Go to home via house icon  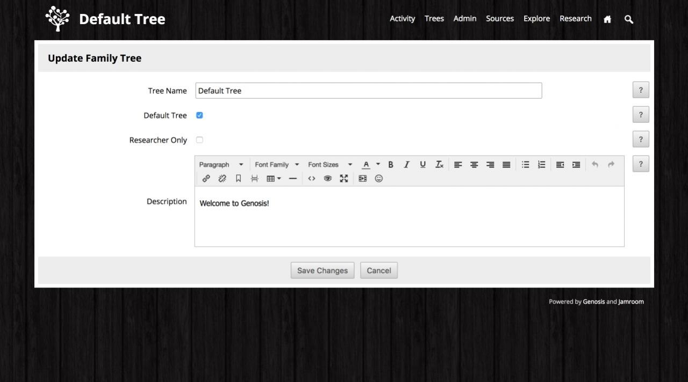click(607, 19)
